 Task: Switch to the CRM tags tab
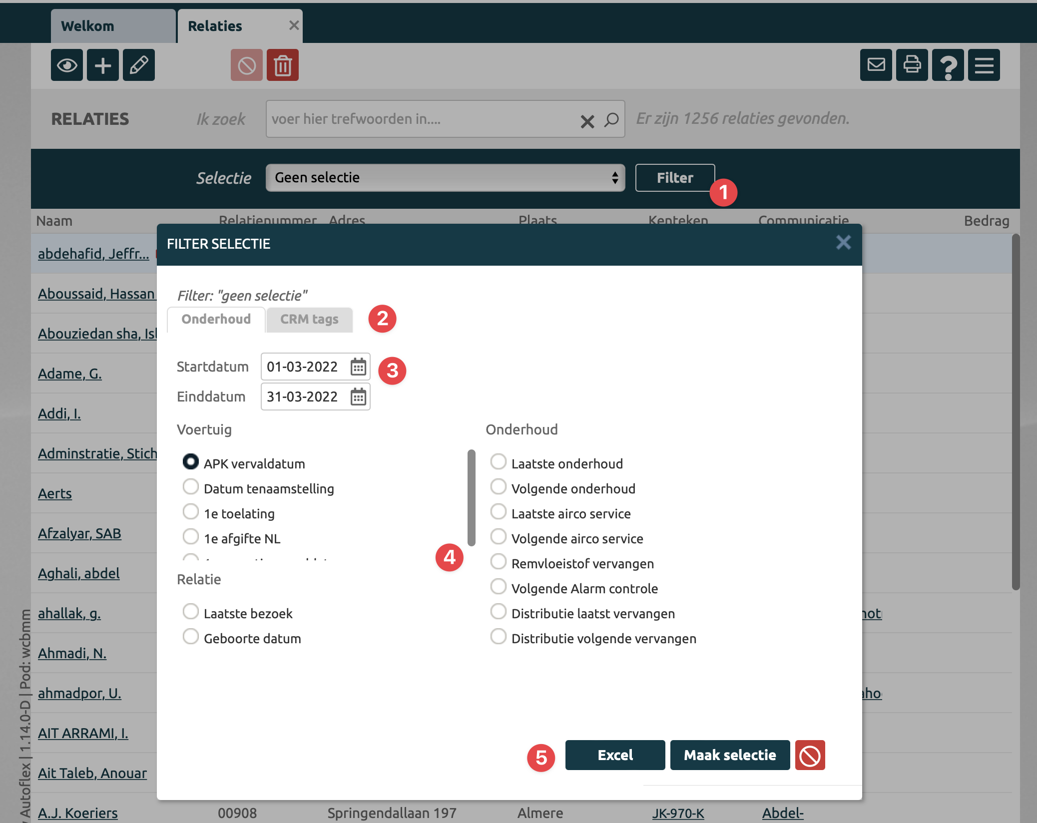(x=309, y=320)
